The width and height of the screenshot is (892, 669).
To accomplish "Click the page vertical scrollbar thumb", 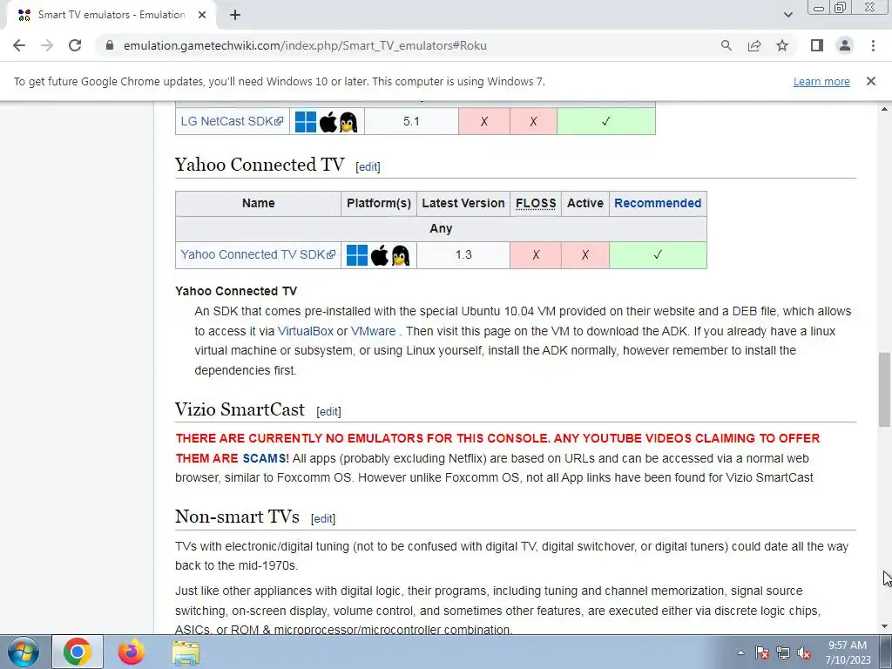I will 884,389.
